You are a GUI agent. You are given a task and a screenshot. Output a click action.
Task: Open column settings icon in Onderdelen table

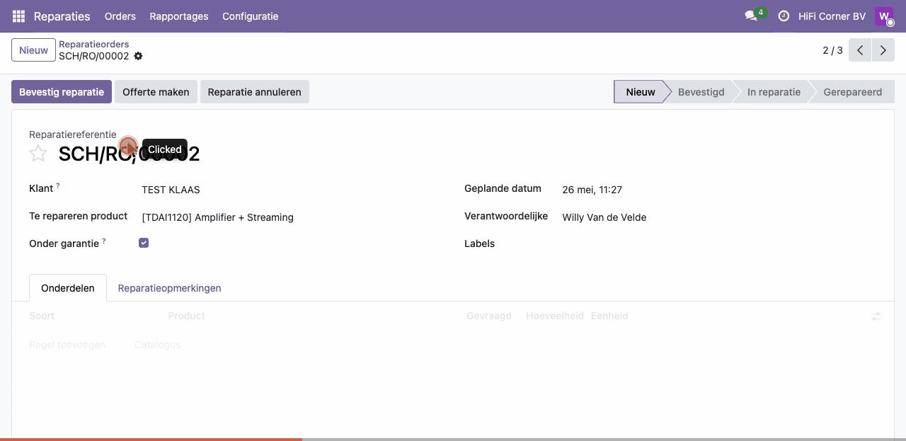pyautogui.click(x=876, y=316)
